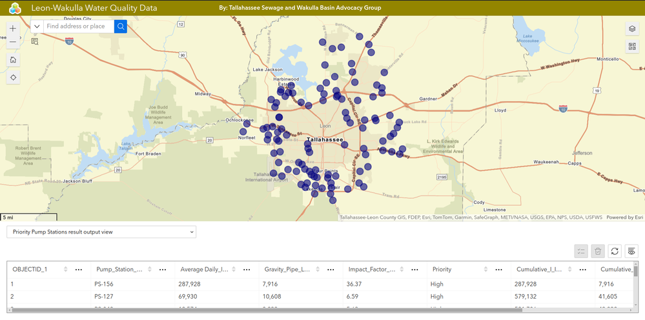
Task: Open the map layers list
Action: (x=632, y=29)
